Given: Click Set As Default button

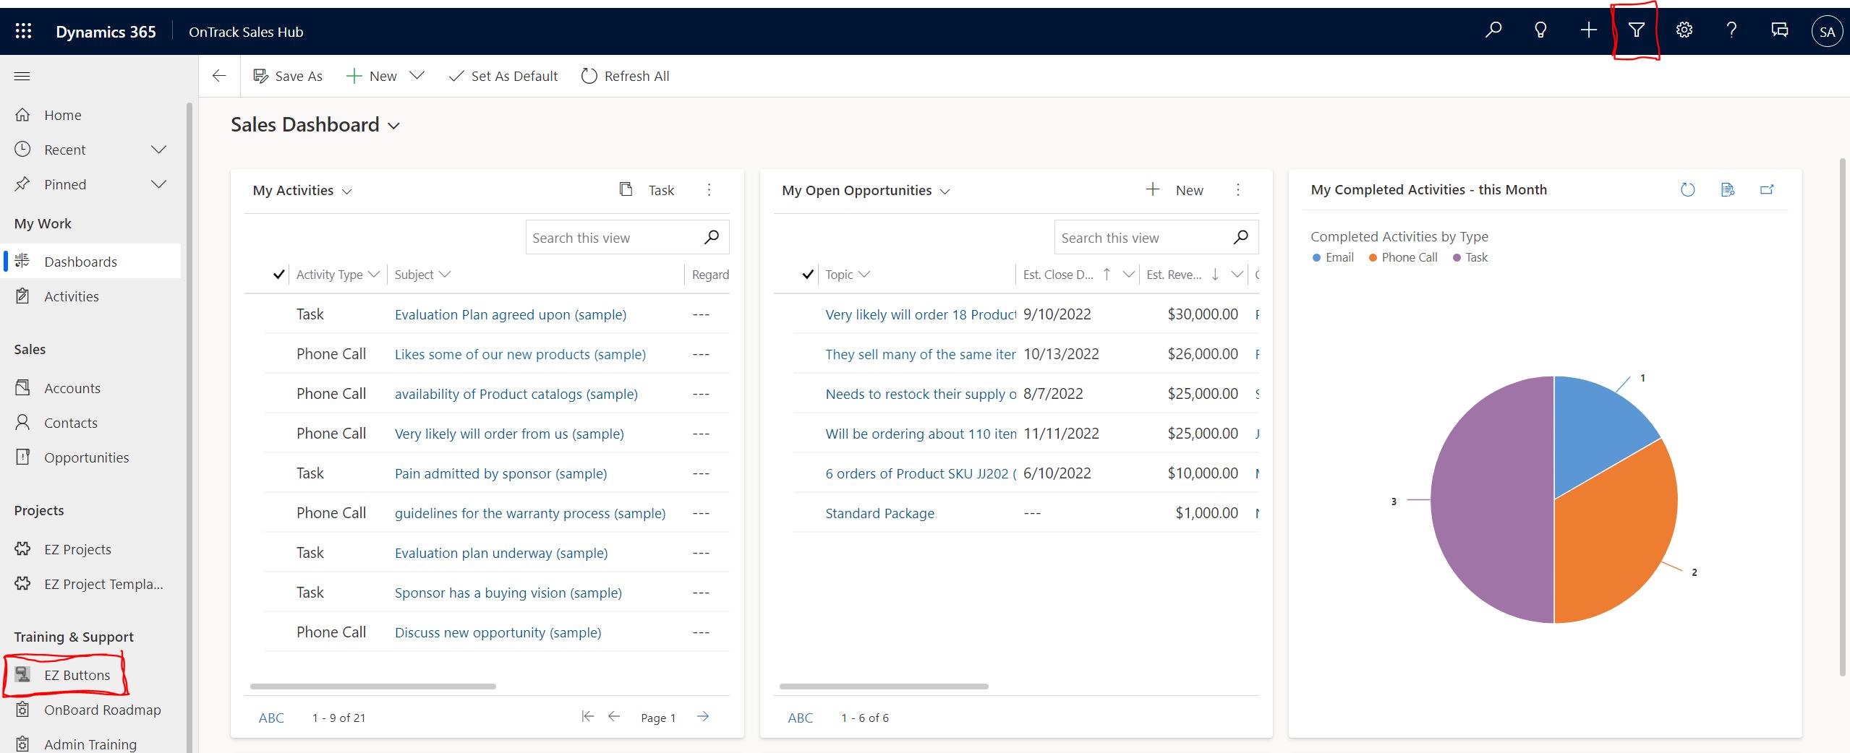Looking at the screenshot, I should coord(503,76).
